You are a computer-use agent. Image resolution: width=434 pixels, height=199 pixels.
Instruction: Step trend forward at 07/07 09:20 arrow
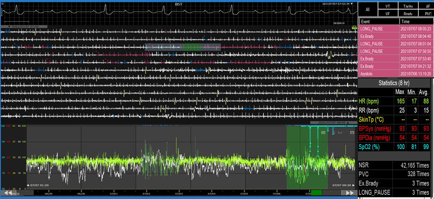(x=354, y=185)
